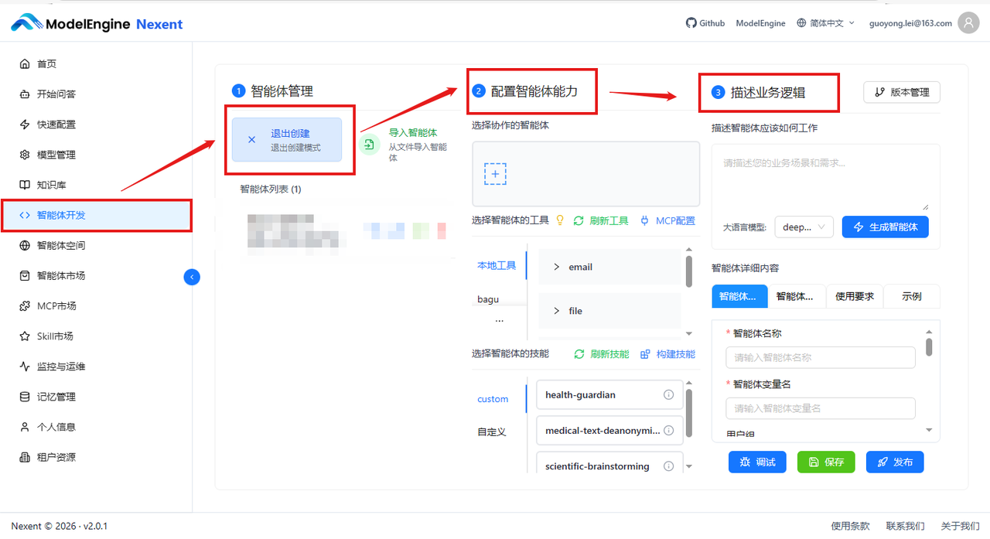Image resolution: width=990 pixels, height=539 pixels.
Task: Open the deep... model dropdown
Action: (x=804, y=227)
